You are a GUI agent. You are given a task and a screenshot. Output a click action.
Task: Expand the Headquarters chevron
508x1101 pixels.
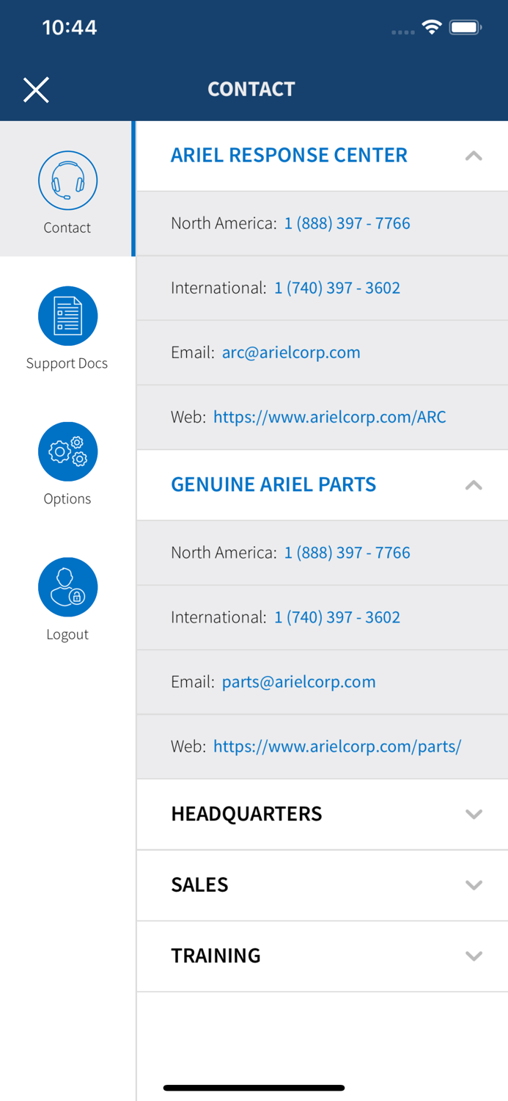(474, 814)
